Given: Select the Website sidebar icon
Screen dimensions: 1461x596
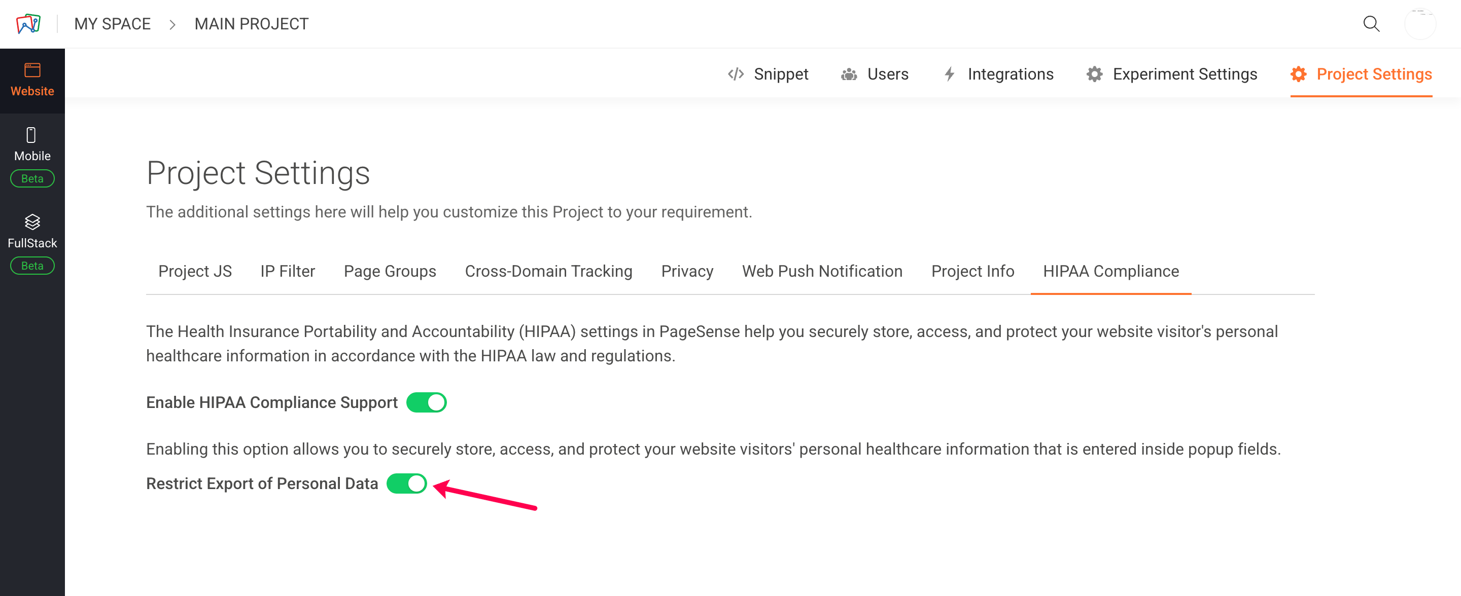Looking at the screenshot, I should (x=32, y=70).
